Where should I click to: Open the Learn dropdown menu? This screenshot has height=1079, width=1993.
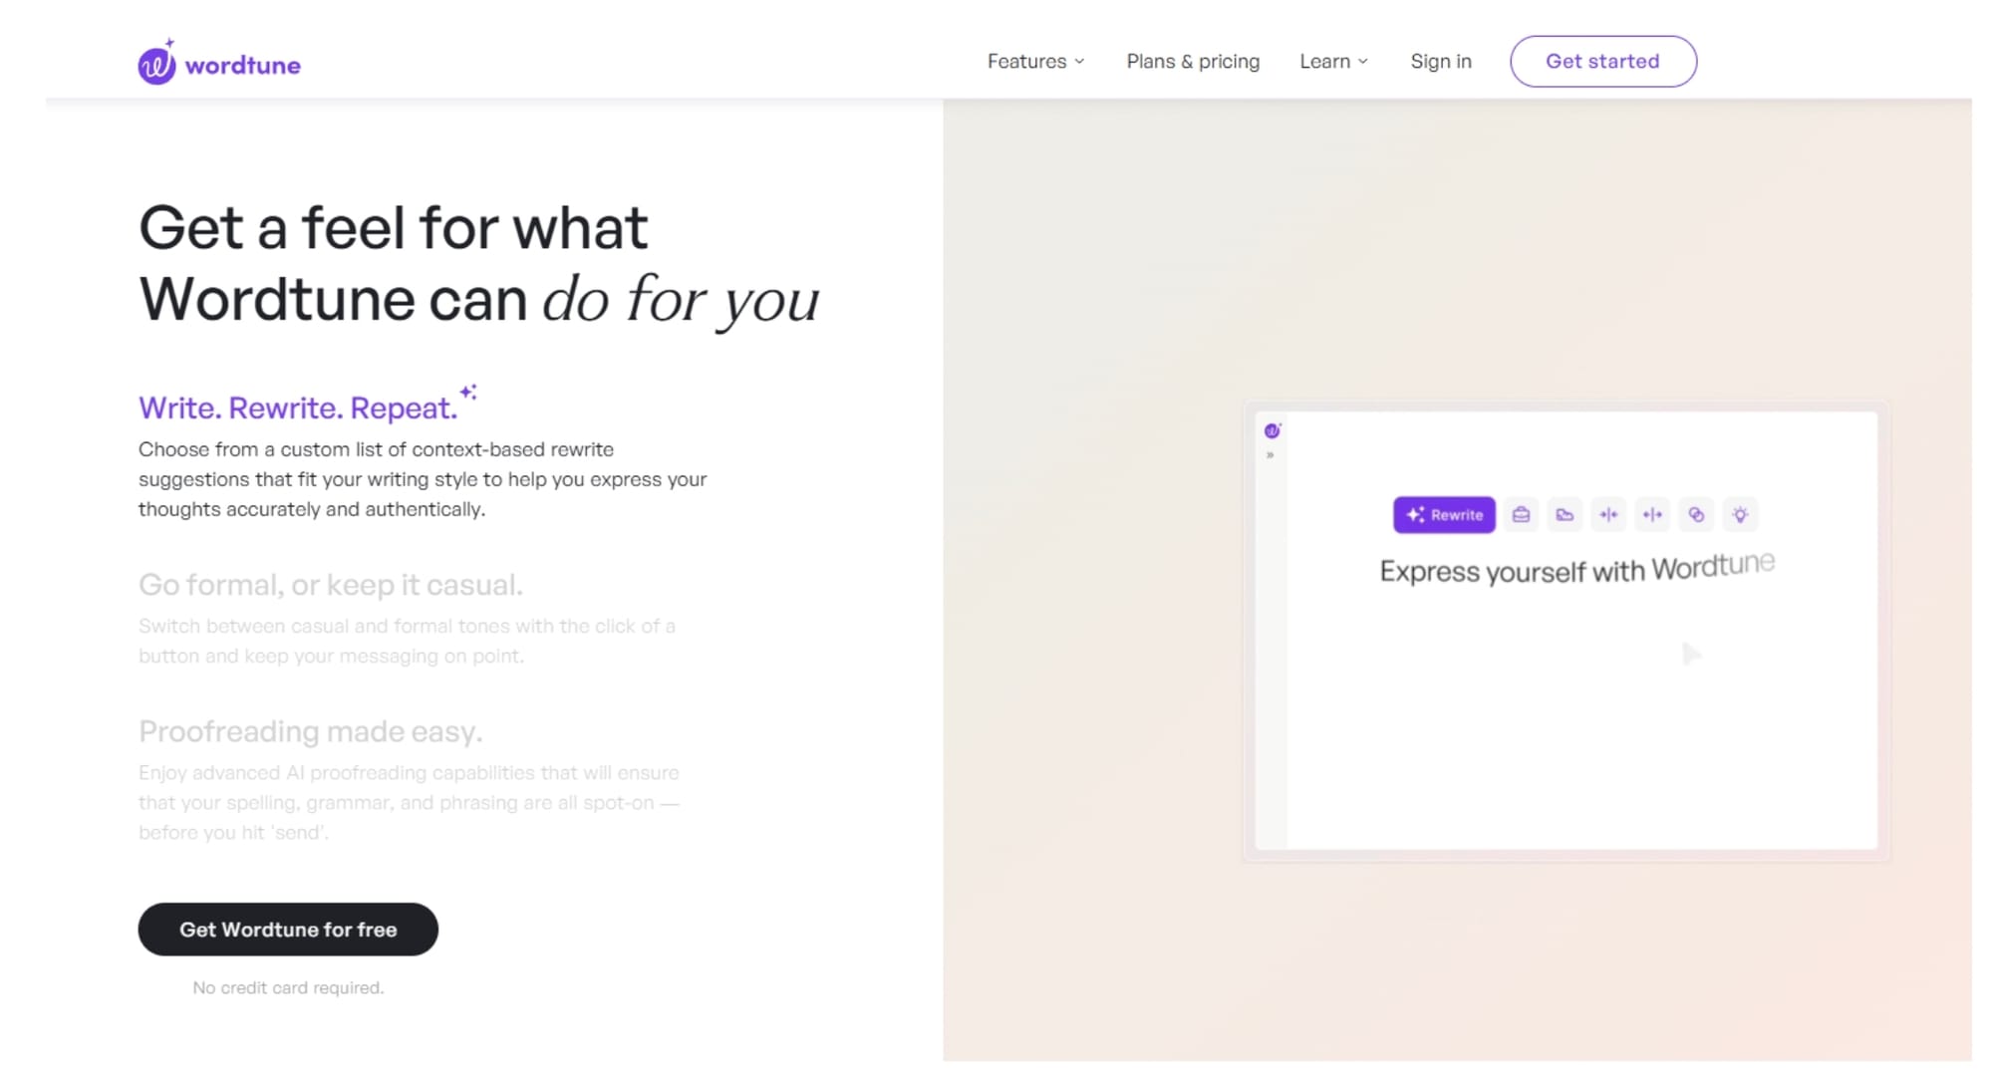1333,62
